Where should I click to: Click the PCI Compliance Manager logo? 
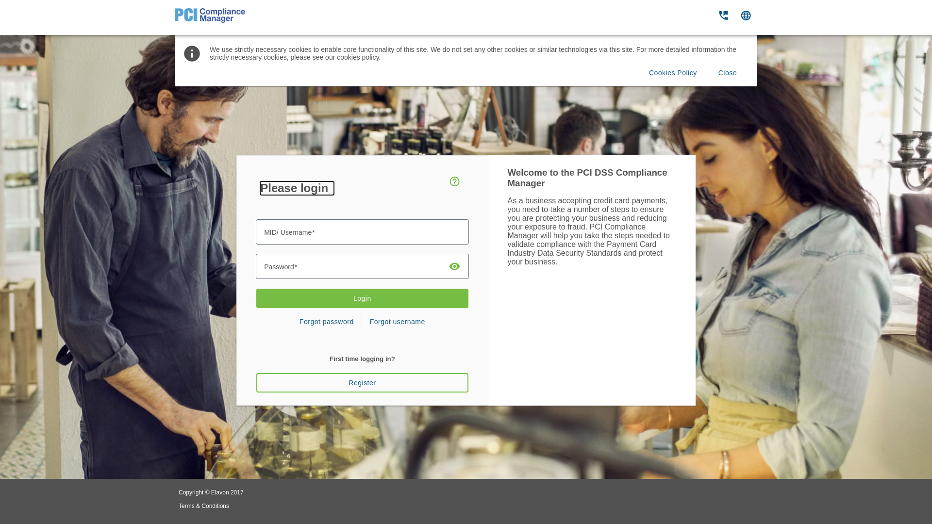click(x=210, y=16)
